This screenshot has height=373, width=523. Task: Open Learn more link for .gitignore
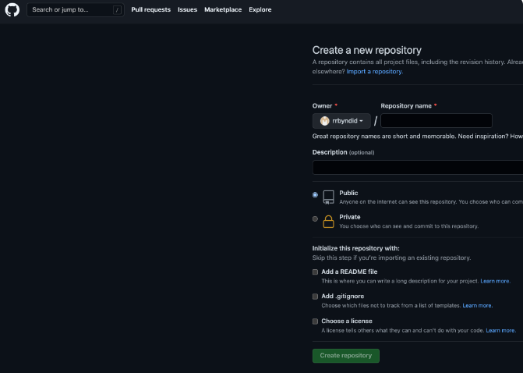tap(477, 306)
